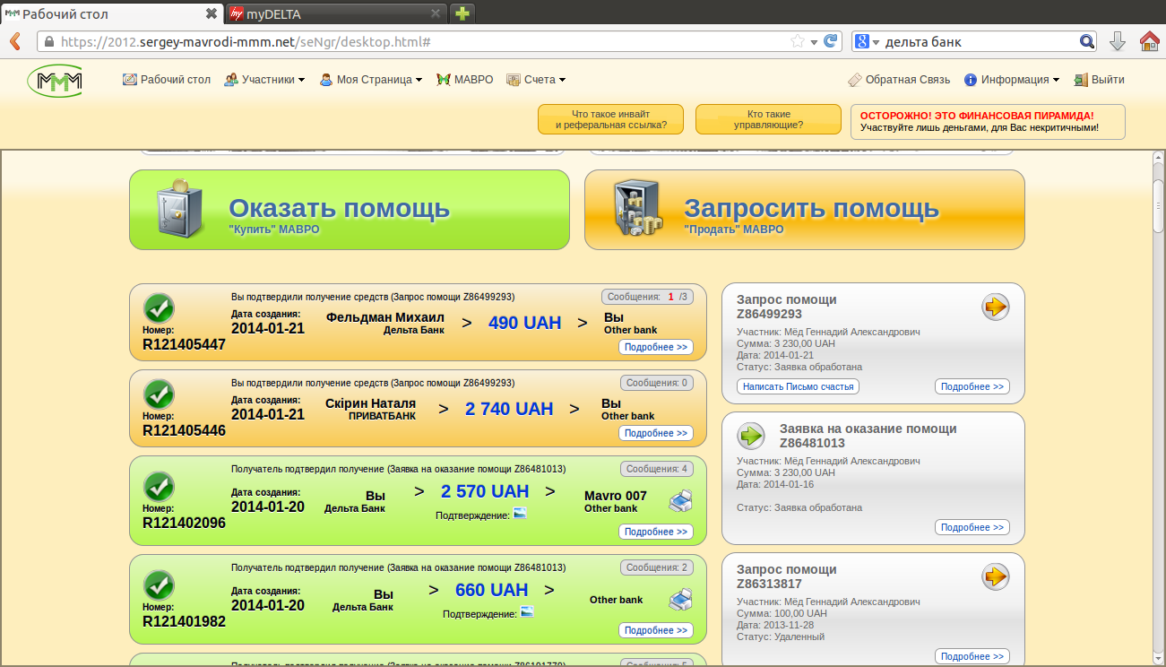Open the 'Что такое инвайт' help button
This screenshot has height=667, width=1166.
[x=610, y=119]
